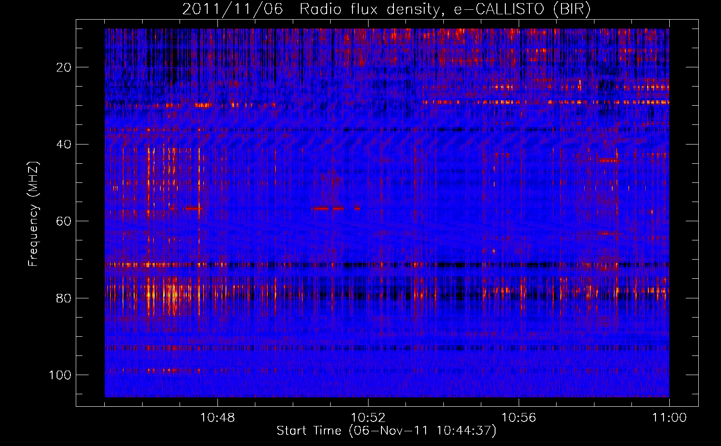721x446 pixels.
Task: Click the 'Start Time (06-Nov-11 10:44:37)' label
Action: point(386,431)
